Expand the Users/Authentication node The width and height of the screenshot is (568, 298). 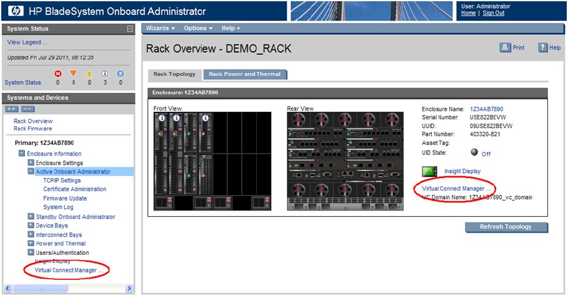pos(31,252)
